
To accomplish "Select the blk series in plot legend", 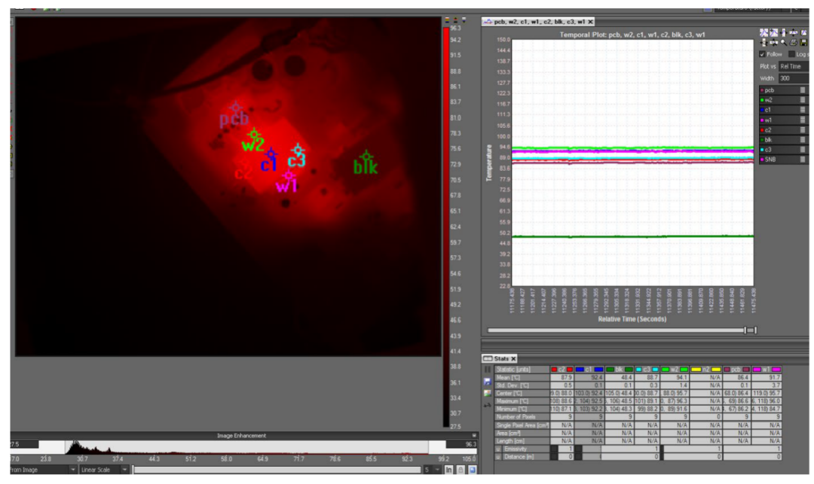I will pyautogui.click(x=782, y=139).
